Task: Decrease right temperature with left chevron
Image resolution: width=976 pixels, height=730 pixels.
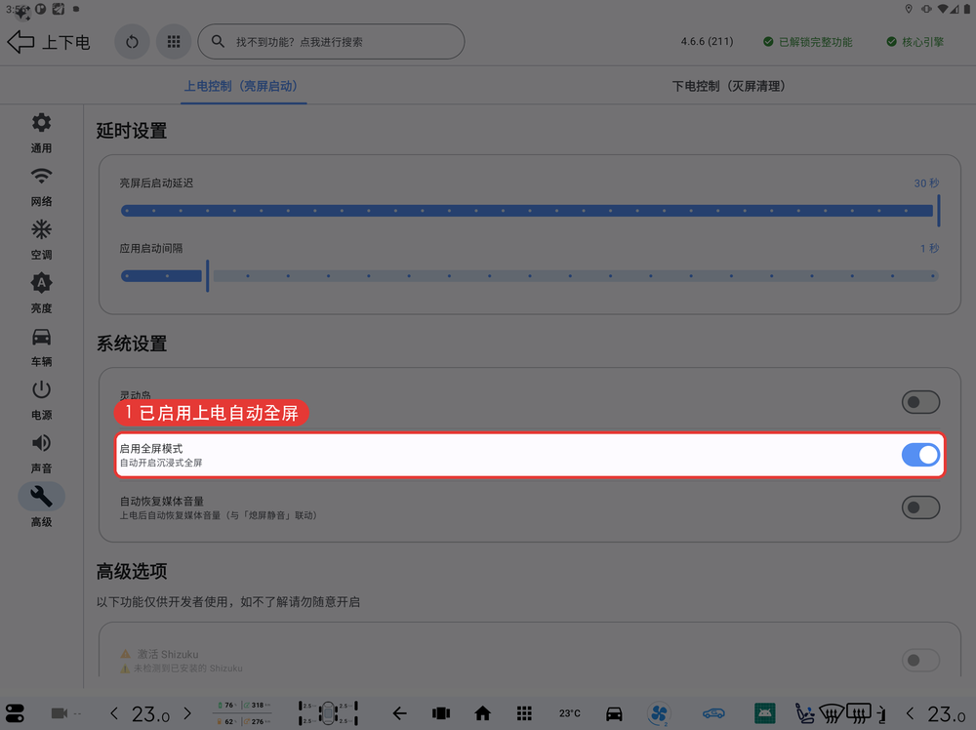Action: click(x=910, y=713)
